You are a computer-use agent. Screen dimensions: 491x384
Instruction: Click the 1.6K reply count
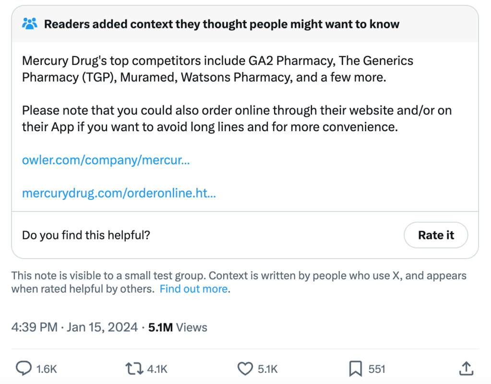click(x=47, y=369)
